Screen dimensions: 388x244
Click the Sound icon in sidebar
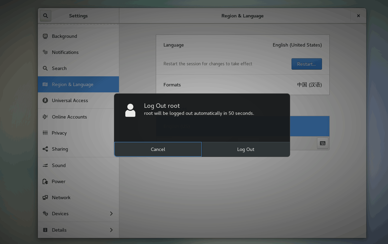click(x=45, y=165)
